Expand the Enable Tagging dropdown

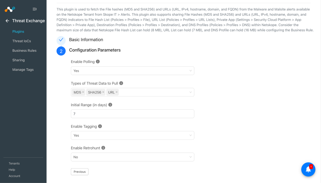tap(133, 135)
